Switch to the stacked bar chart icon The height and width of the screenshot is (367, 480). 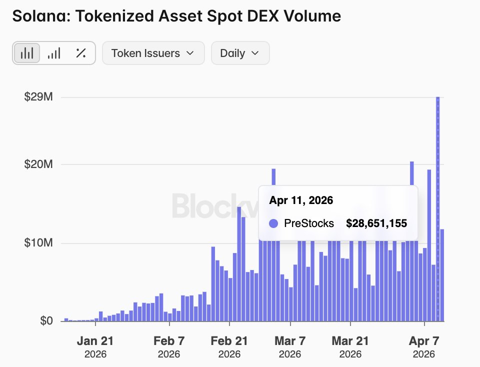[x=53, y=52]
